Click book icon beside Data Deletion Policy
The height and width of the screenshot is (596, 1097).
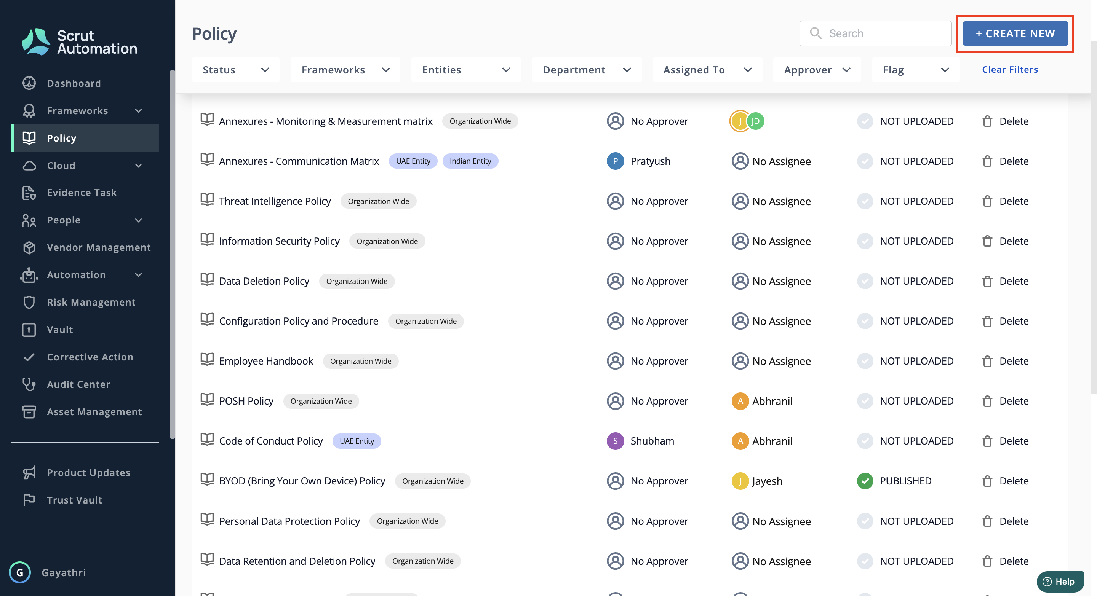point(207,279)
